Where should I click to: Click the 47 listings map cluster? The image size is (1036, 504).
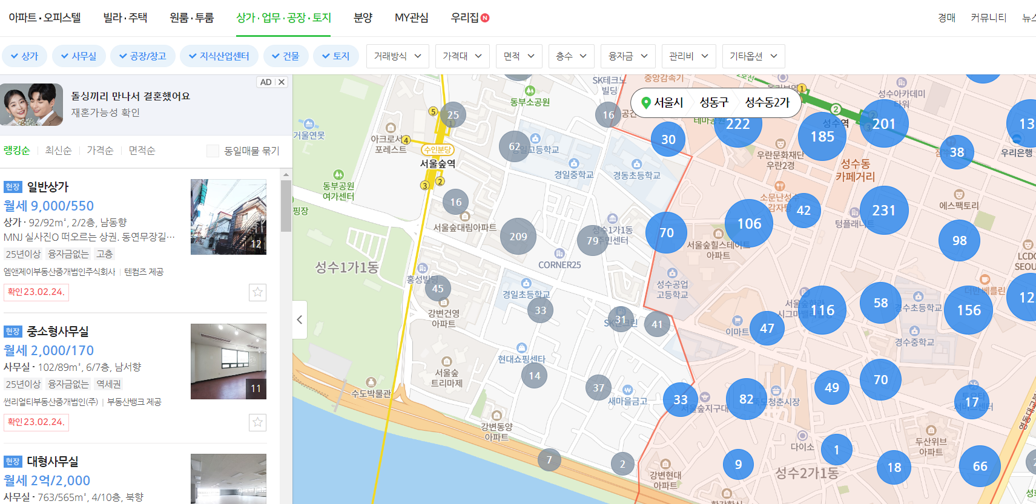pyautogui.click(x=767, y=329)
